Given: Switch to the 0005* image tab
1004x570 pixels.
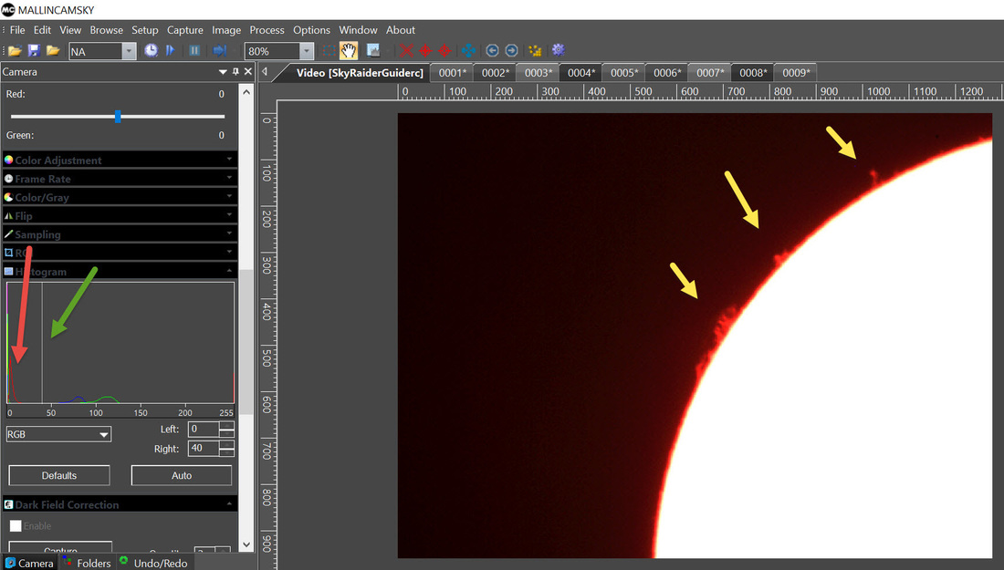Looking at the screenshot, I should pos(624,73).
